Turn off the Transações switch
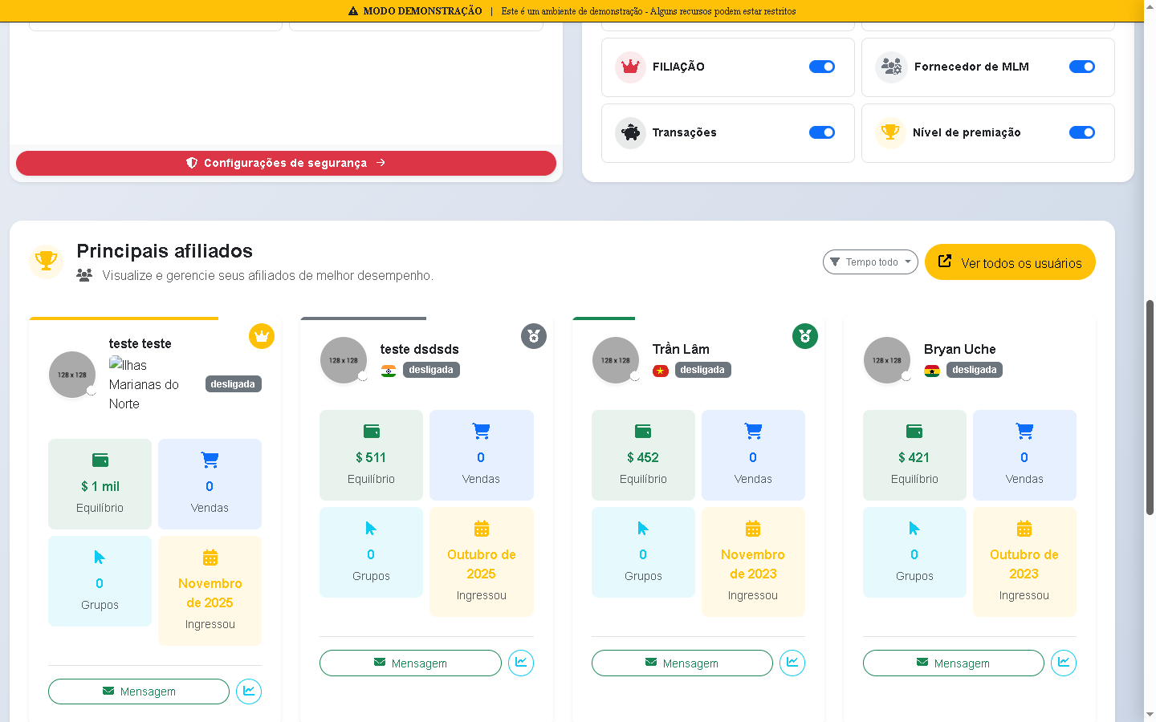Image resolution: width=1156 pixels, height=722 pixels. pos(822,132)
